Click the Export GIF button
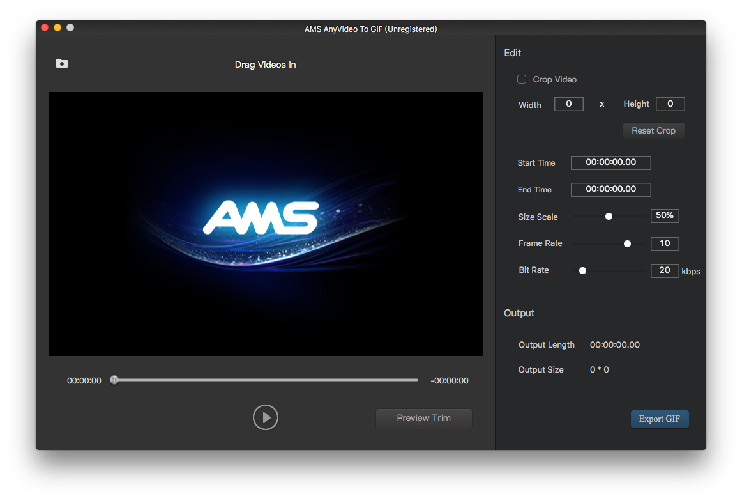Viewport: 742px width, 501px height. (660, 419)
